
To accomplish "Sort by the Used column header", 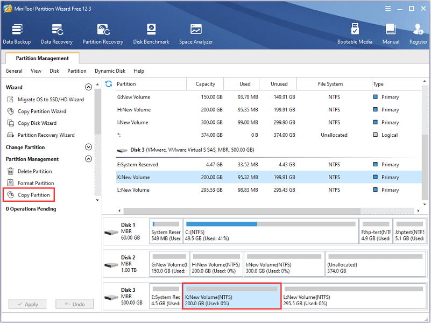I will tap(242, 84).
